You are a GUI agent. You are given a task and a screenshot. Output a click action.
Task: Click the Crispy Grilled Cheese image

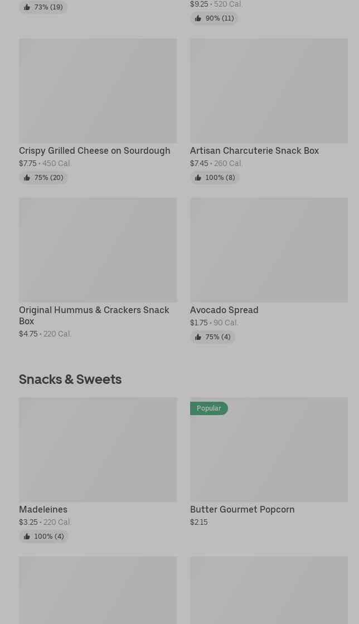98,91
